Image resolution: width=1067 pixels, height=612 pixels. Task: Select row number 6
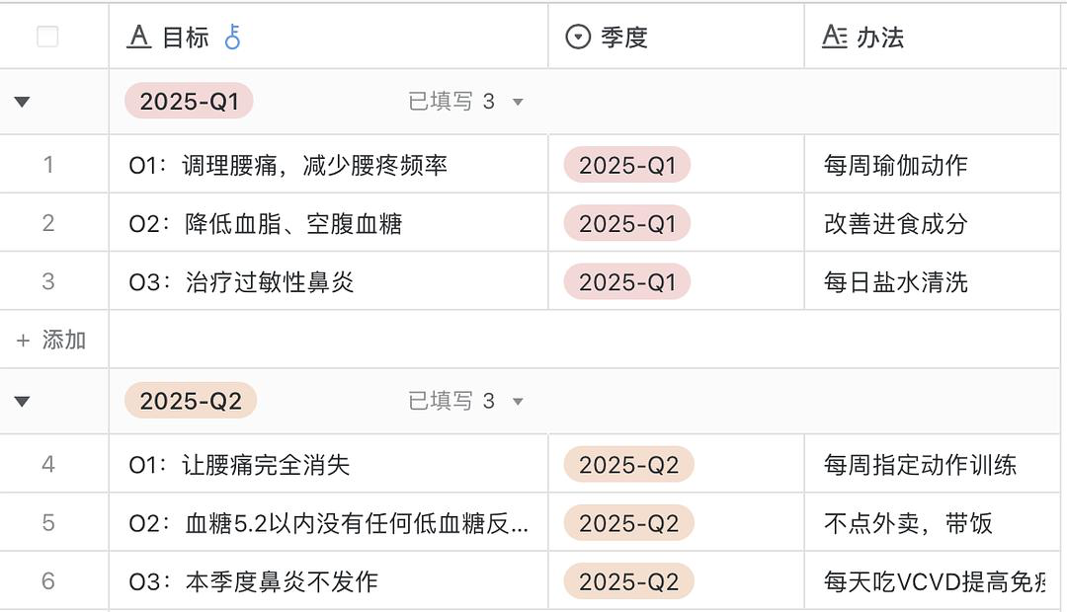click(48, 581)
